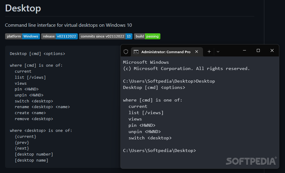The image size is (285, 173).
Task: Open the release v02112022 badge
Action: (x=59, y=36)
